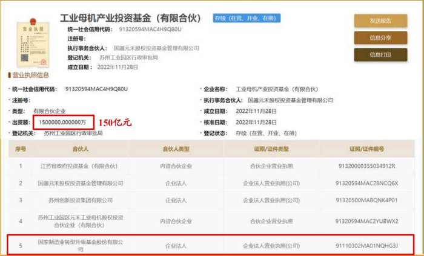
Task: Click the 合伙人类型 column header
Action: (x=176, y=149)
